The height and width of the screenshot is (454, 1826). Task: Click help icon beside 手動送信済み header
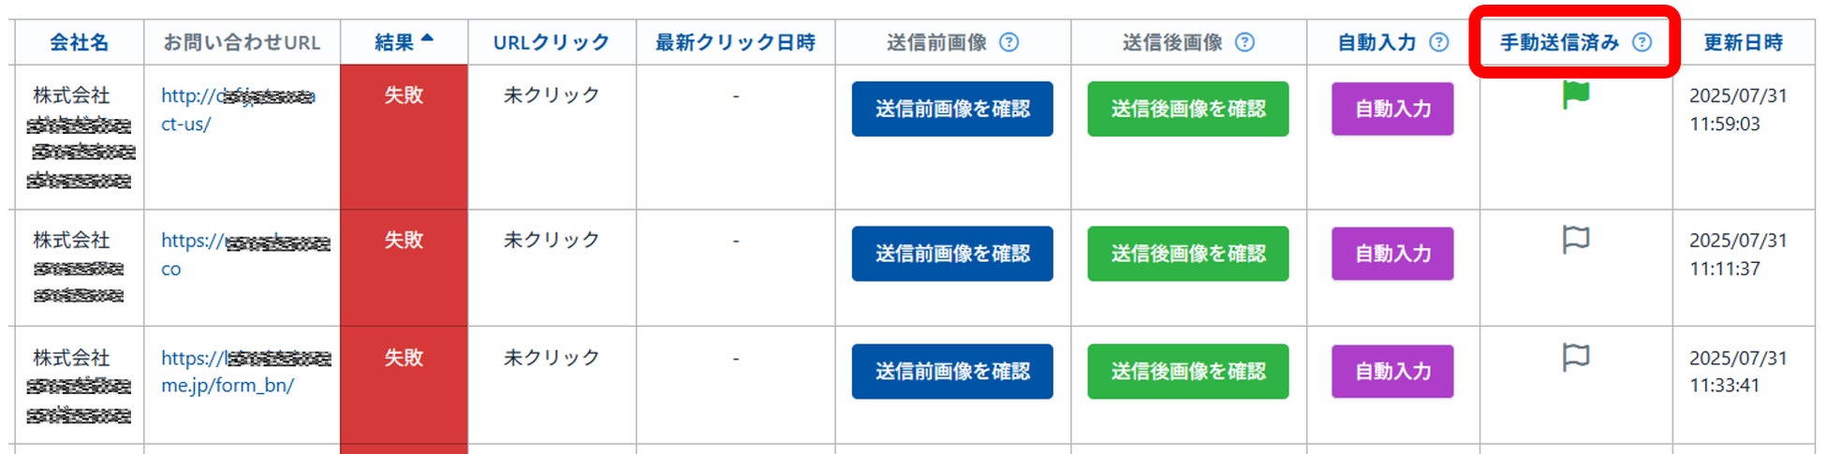coord(1642,42)
